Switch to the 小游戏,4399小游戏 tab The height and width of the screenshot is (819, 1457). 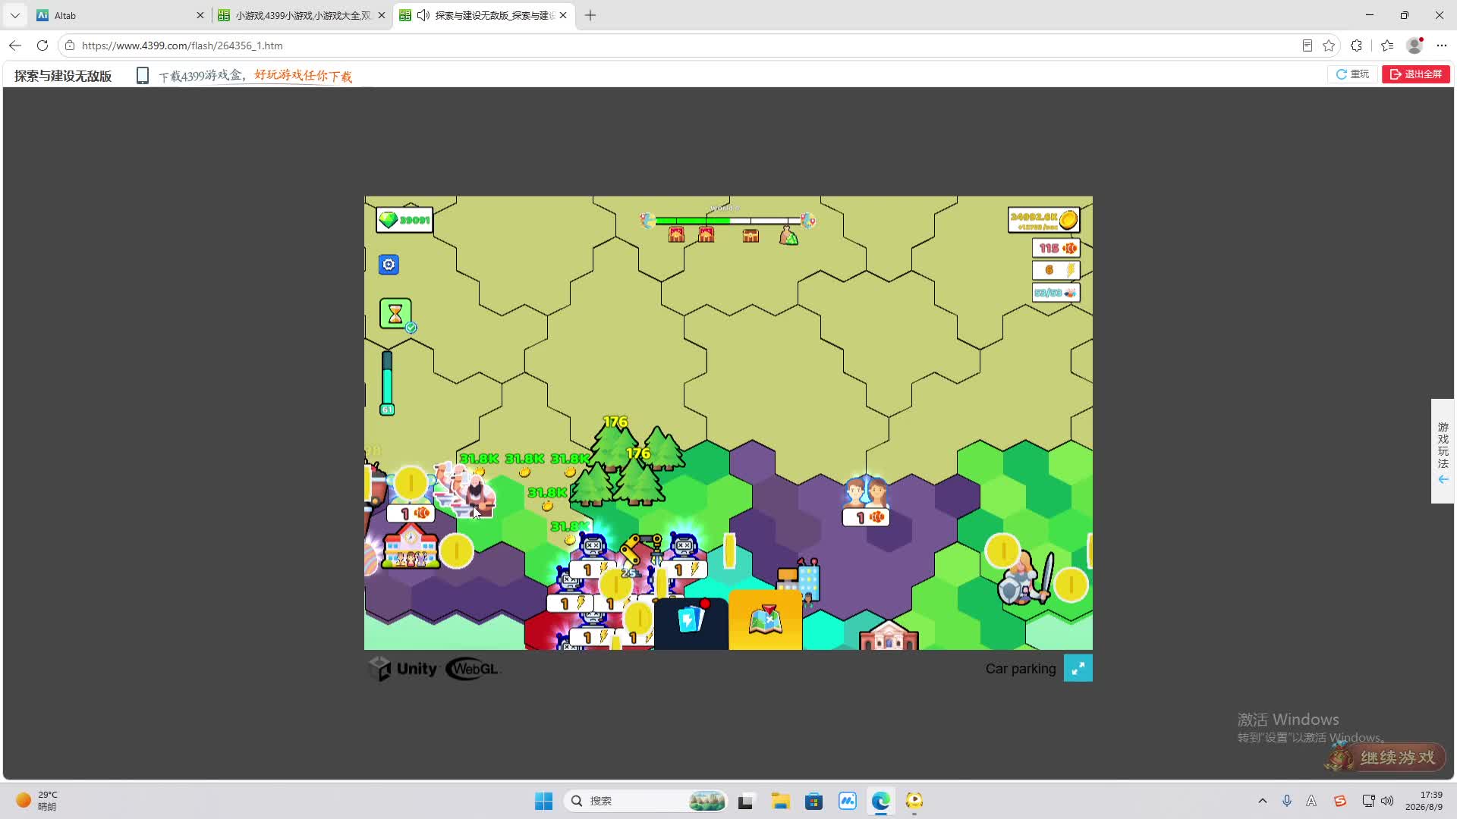(302, 15)
